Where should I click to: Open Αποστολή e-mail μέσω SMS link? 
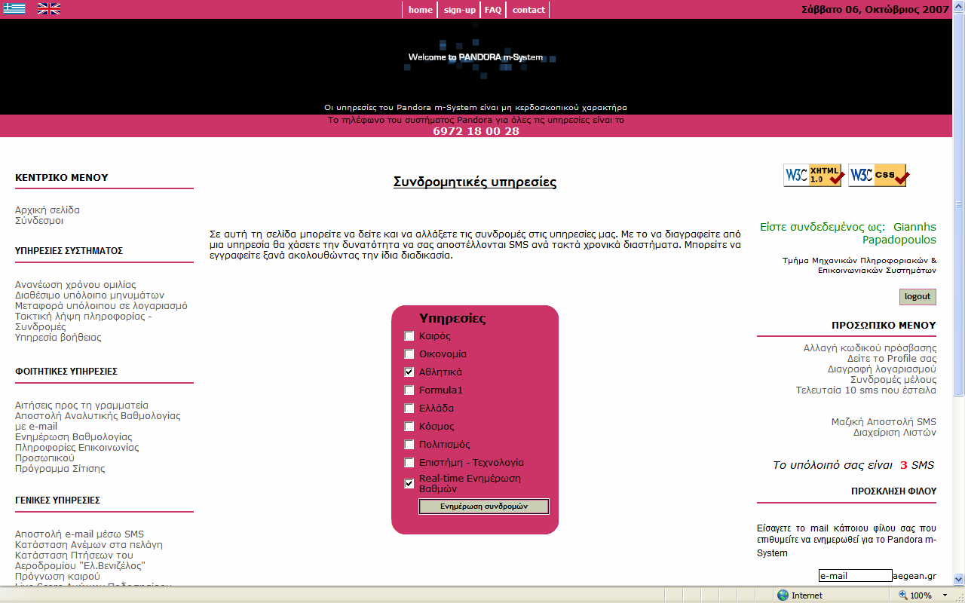coord(79,534)
